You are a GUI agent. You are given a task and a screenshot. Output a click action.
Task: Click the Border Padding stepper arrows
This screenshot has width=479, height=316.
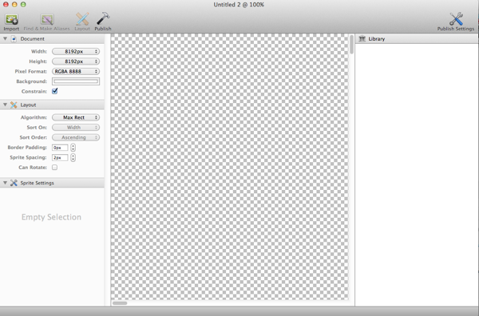pyautogui.click(x=73, y=148)
